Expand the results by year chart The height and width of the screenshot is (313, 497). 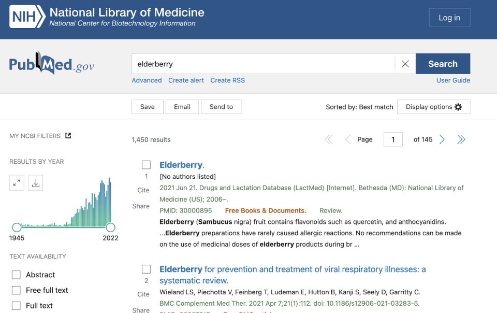(x=17, y=183)
